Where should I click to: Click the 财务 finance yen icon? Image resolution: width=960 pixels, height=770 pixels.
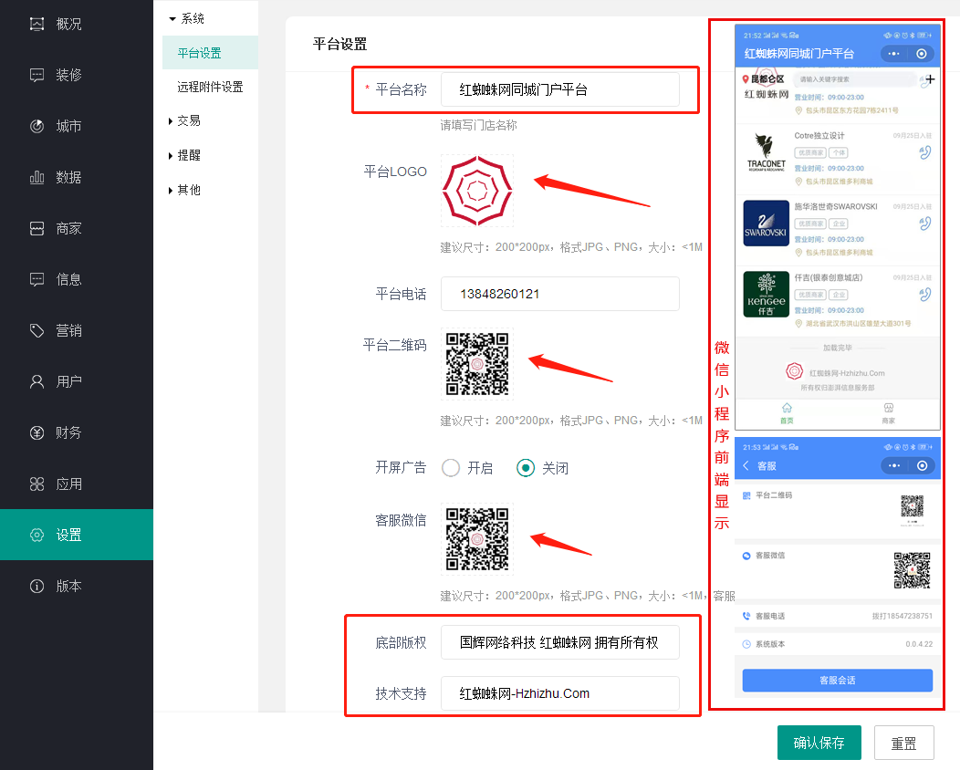point(37,432)
